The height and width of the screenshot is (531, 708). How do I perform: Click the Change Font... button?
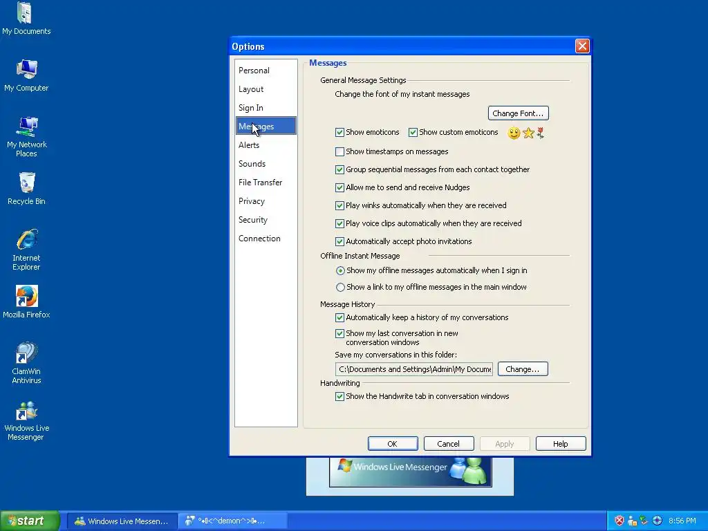(519, 113)
